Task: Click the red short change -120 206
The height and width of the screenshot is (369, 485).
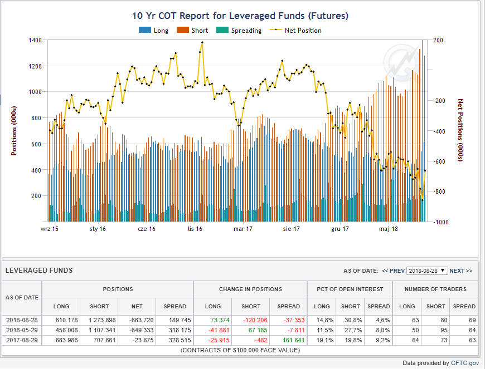Action: click(255, 320)
